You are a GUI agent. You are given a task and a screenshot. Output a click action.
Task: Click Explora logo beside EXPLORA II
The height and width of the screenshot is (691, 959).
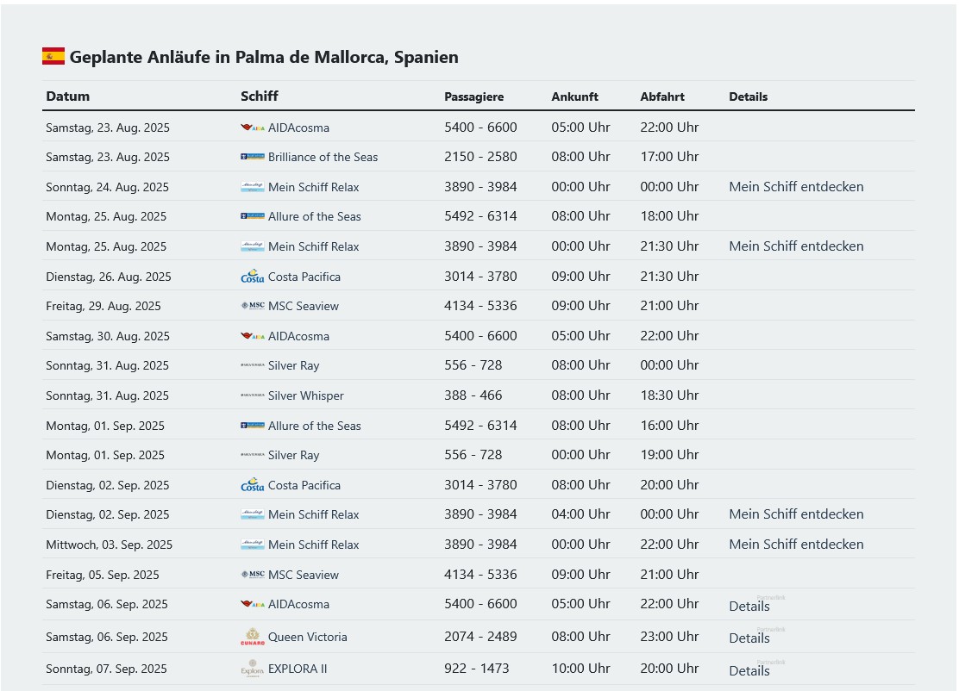click(x=253, y=668)
